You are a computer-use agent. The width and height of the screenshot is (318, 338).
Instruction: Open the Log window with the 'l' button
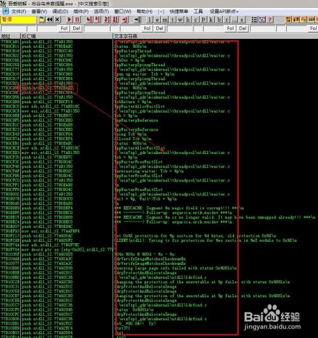[x=149, y=20]
